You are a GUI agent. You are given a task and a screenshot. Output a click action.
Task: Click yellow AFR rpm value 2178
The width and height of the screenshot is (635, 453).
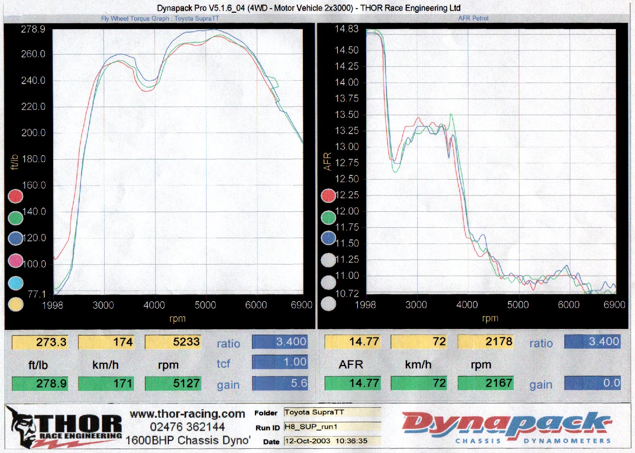click(485, 341)
